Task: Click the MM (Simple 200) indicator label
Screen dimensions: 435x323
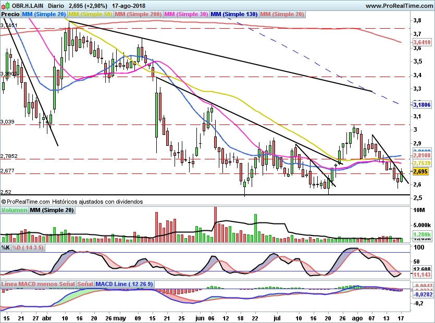Action: 138,14
